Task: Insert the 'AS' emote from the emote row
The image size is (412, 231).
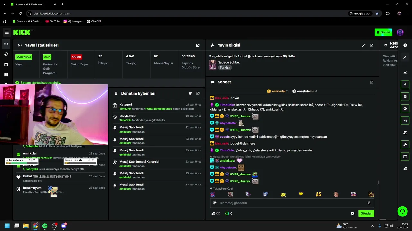Action: (x=318, y=194)
